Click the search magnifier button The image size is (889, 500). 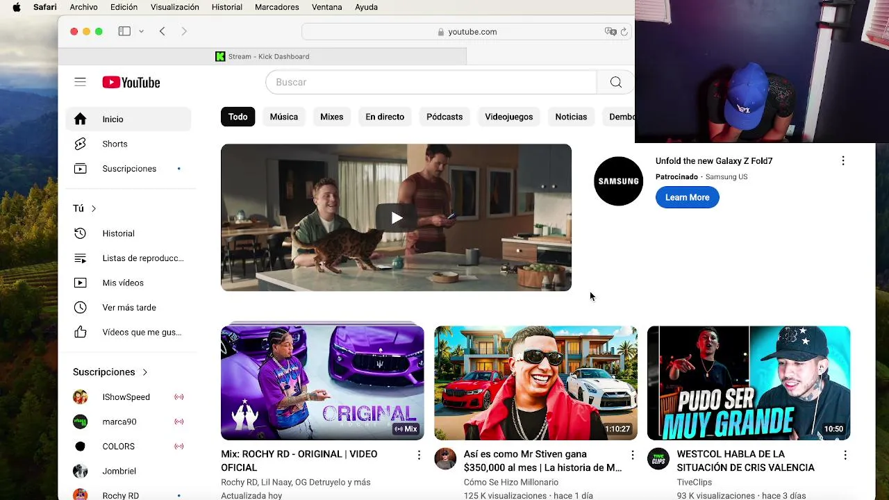(x=615, y=82)
